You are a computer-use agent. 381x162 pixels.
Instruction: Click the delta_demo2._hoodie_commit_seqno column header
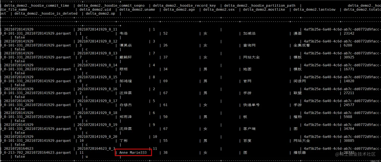pos(111,6)
